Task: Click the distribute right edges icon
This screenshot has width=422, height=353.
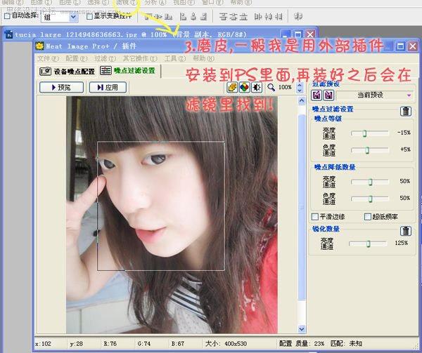Action: (x=279, y=17)
